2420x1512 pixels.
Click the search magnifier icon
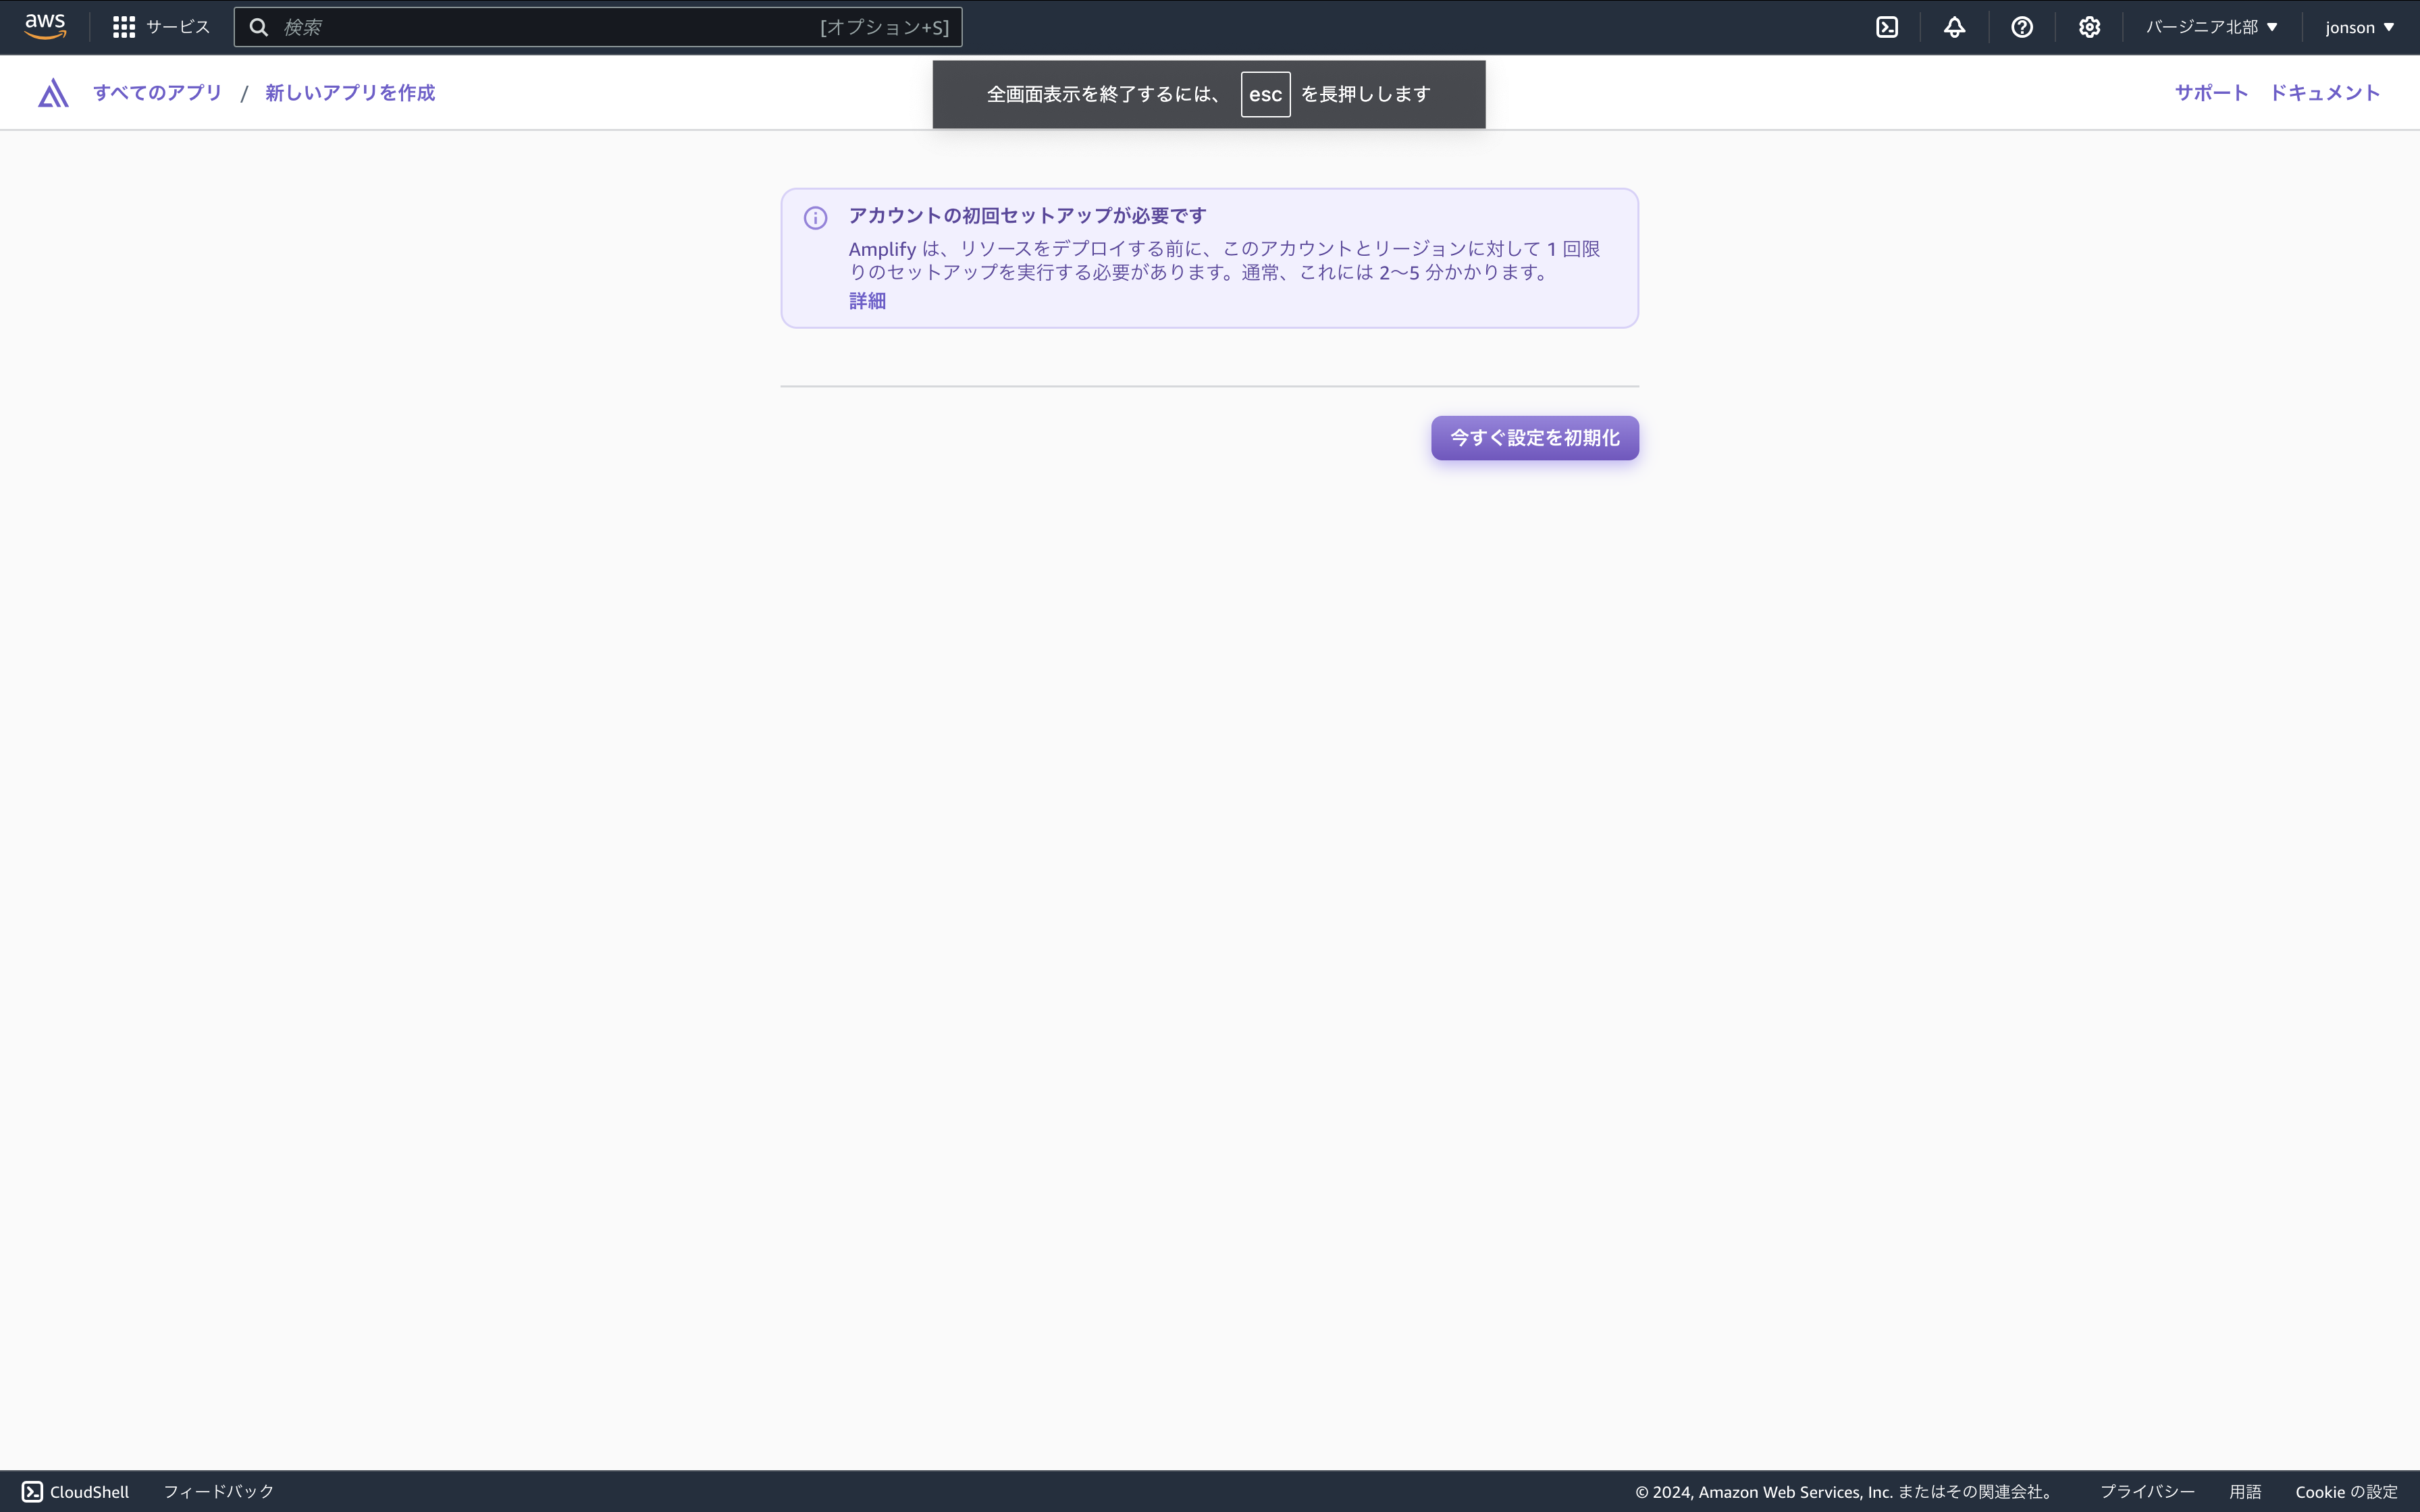tap(259, 27)
